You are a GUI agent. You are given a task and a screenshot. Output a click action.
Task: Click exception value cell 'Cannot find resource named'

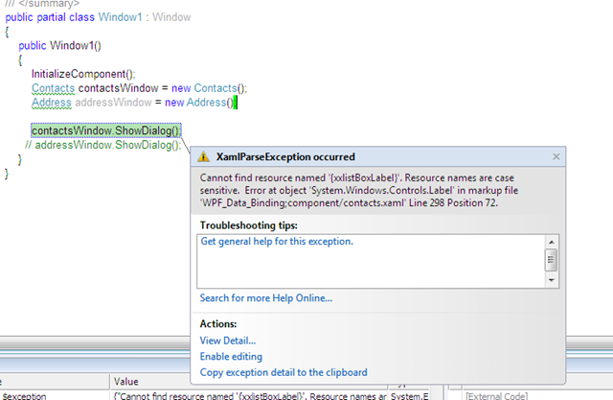point(249,396)
